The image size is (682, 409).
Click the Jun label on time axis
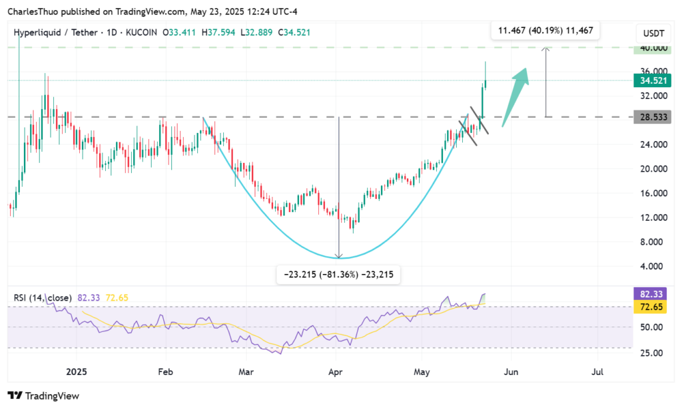pyautogui.click(x=511, y=371)
